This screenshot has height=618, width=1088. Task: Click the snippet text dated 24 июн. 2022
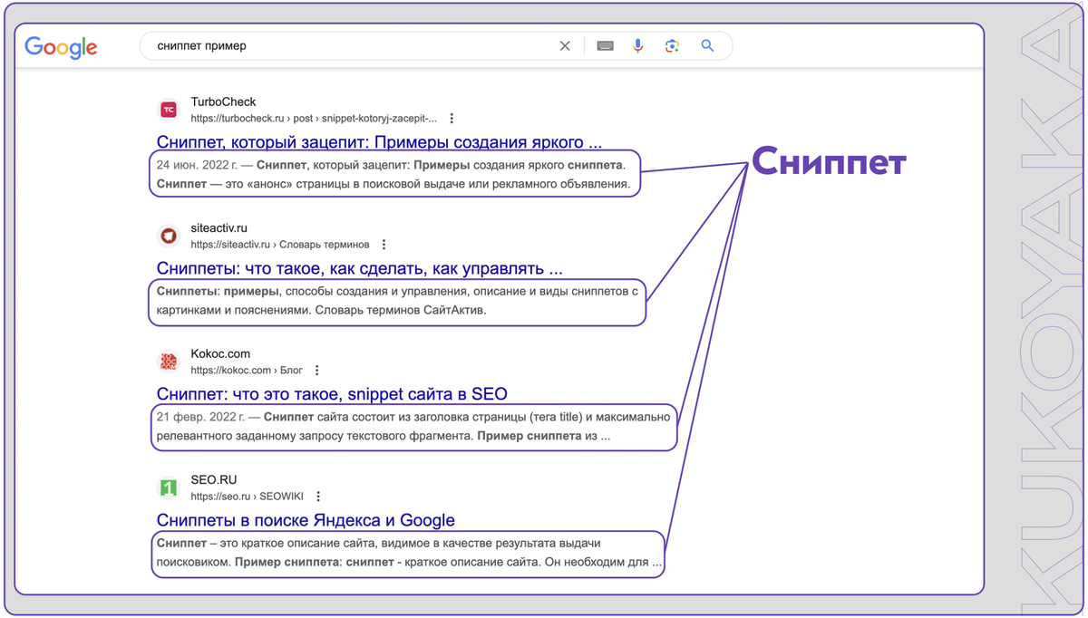(x=394, y=174)
